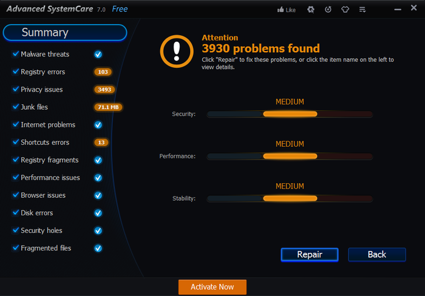Click the MEDIUM label above Security bar
This screenshot has width=425, height=296.
(x=290, y=102)
